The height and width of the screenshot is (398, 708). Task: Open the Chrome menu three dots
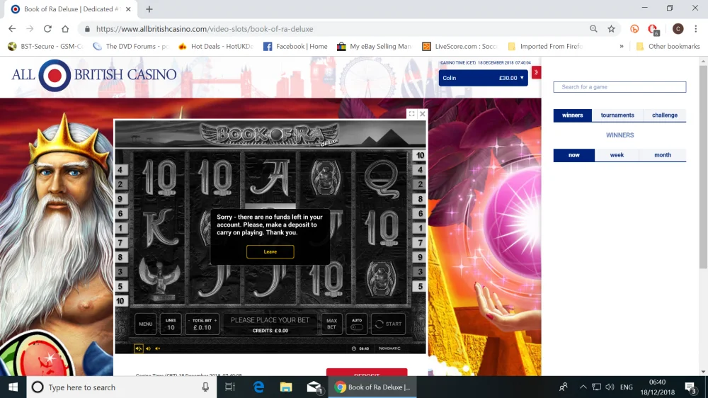696,29
